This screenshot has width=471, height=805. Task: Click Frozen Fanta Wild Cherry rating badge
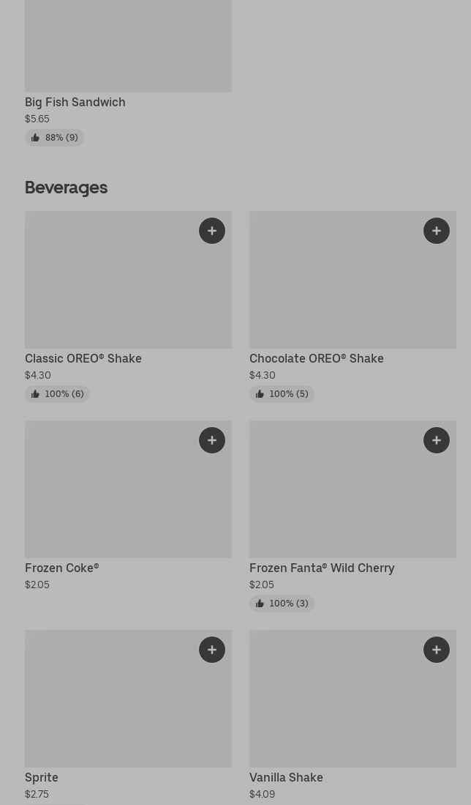(x=282, y=604)
